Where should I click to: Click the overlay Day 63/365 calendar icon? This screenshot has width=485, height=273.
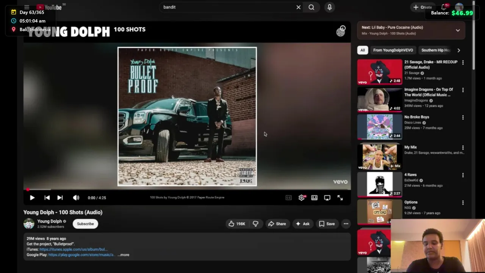pos(14,12)
